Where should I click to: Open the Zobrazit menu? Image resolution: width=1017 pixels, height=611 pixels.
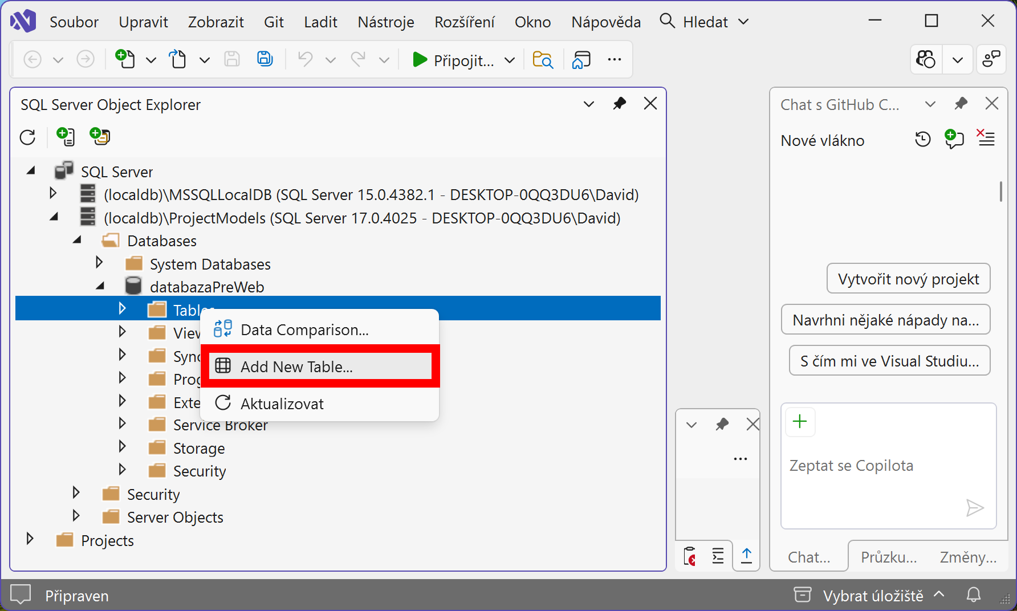(216, 22)
